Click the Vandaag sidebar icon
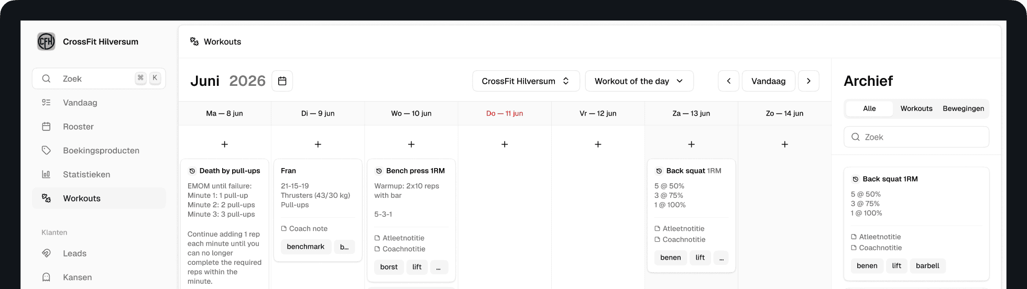This screenshot has height=289, width=1027. [x=46, y=103]
